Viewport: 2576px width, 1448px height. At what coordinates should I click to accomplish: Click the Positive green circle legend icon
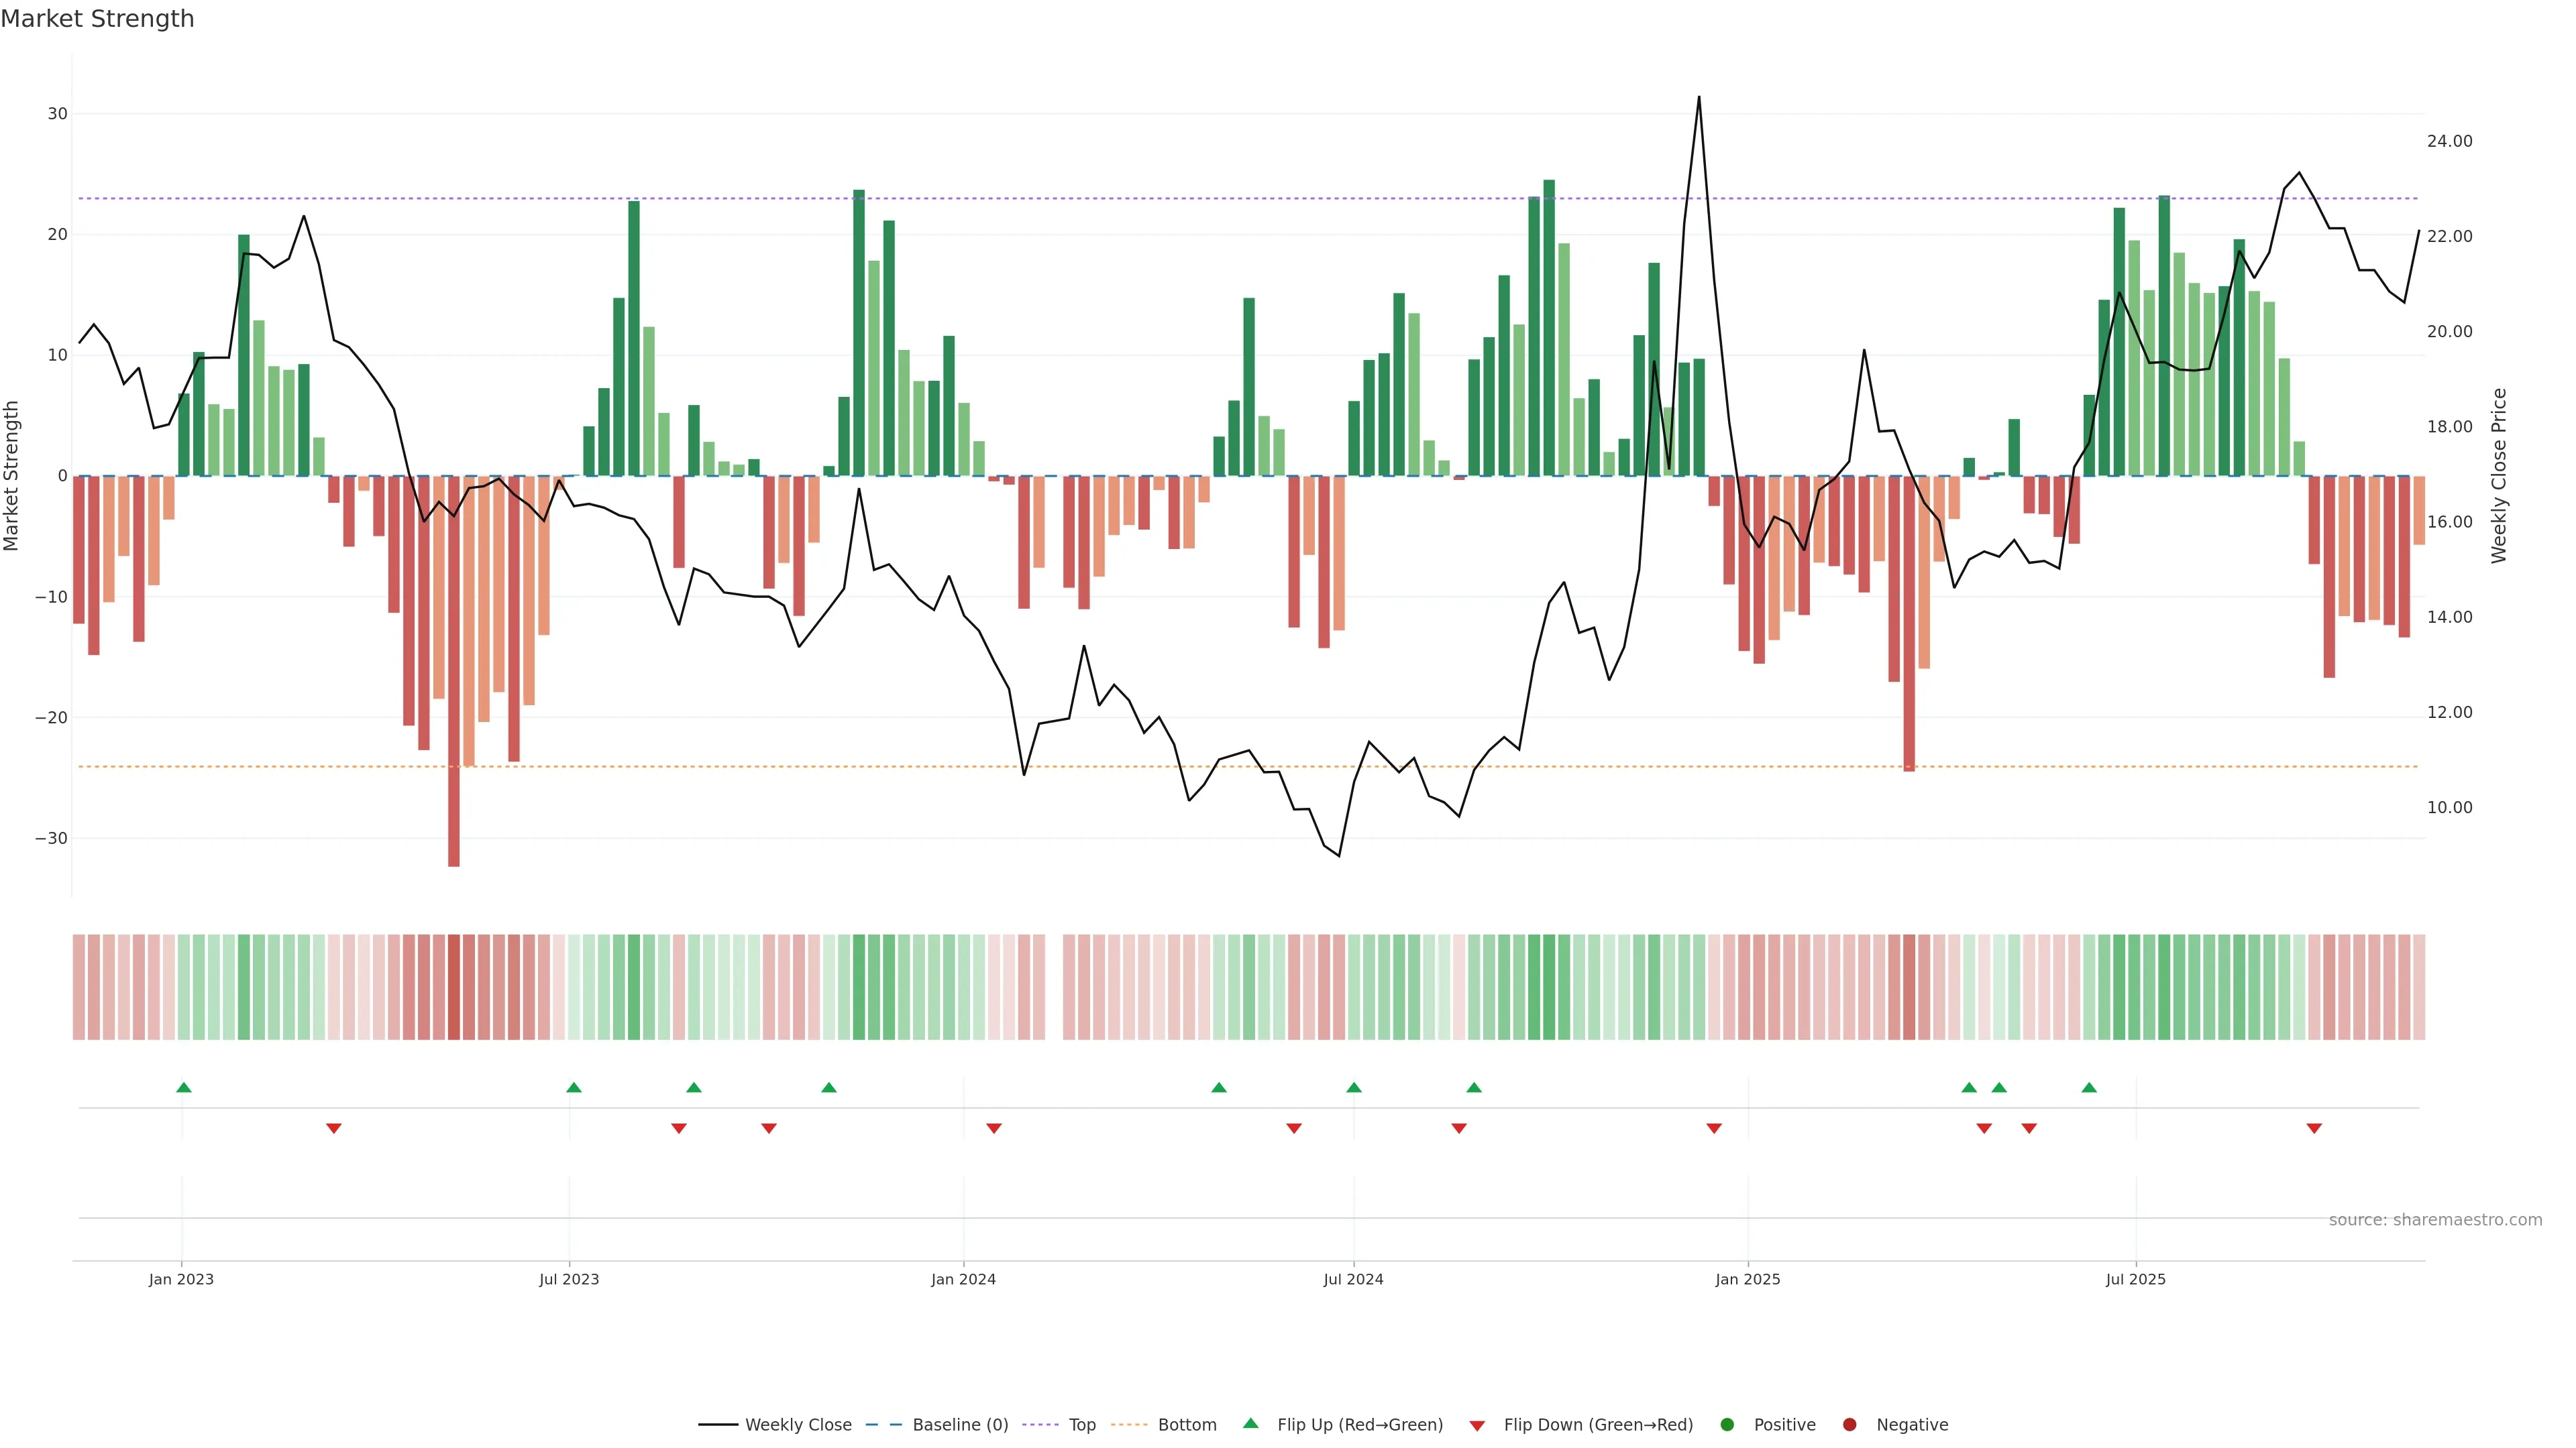pyautogui.click(x=1727, y=1425)
